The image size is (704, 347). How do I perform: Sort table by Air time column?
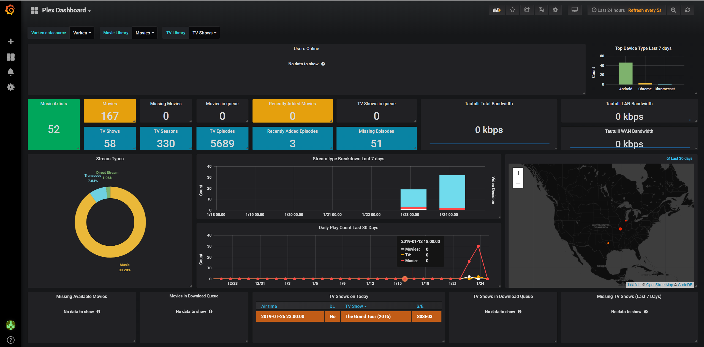click(269, 306)
